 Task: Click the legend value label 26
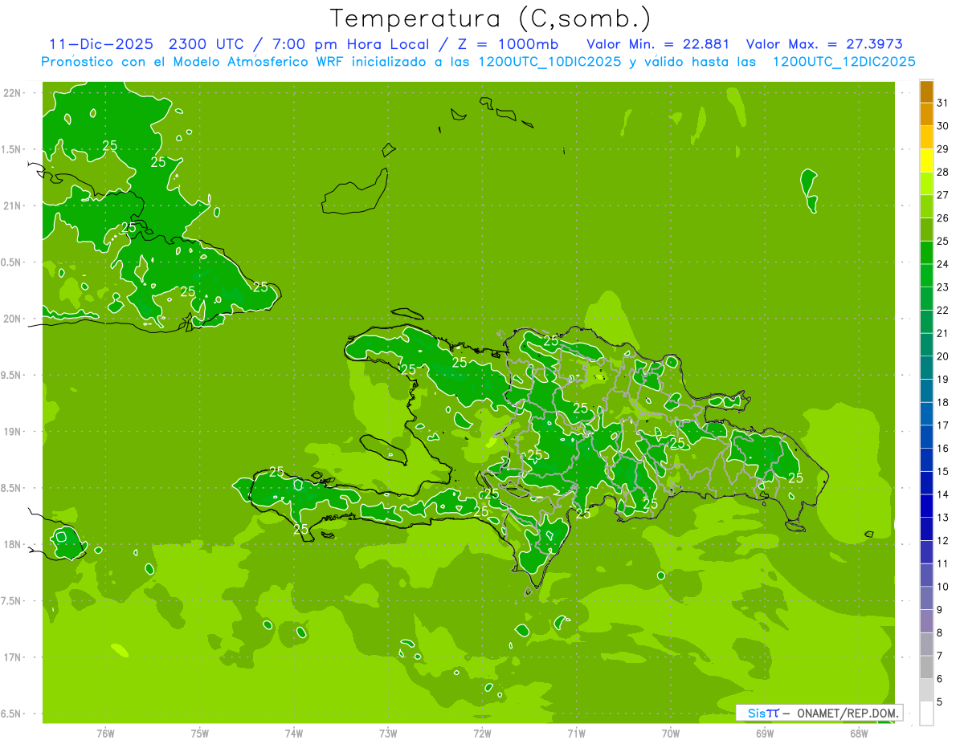pos(943,218)
